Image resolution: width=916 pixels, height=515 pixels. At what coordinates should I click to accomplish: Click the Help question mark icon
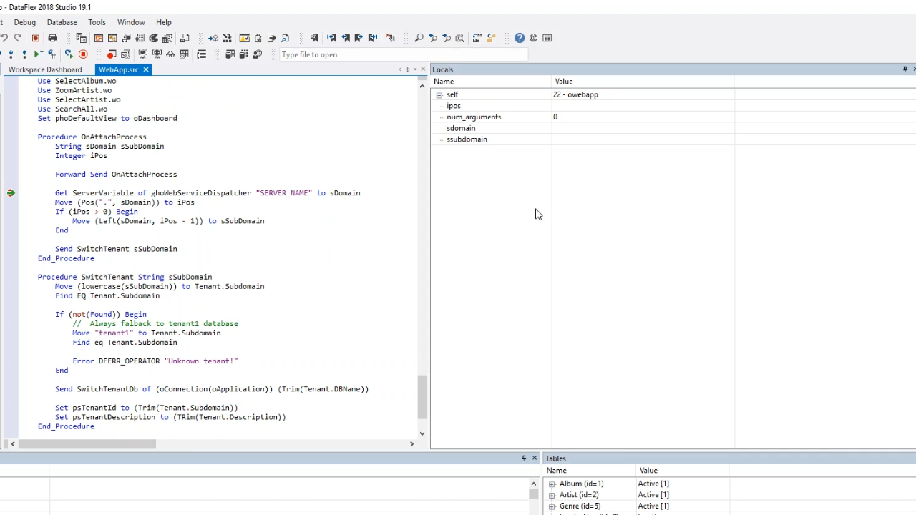tap(520, 38)
